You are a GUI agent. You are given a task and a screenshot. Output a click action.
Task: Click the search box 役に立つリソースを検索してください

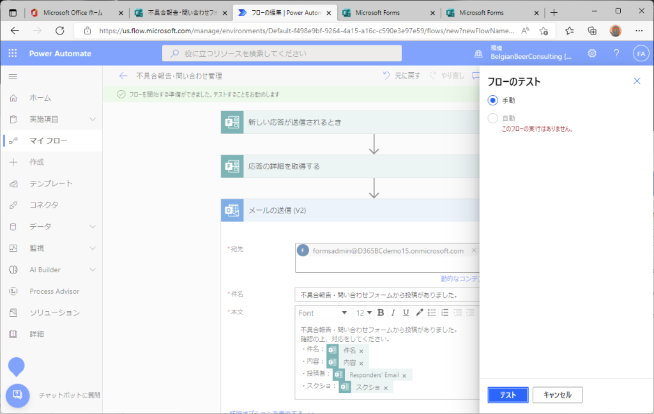[282, 54]
